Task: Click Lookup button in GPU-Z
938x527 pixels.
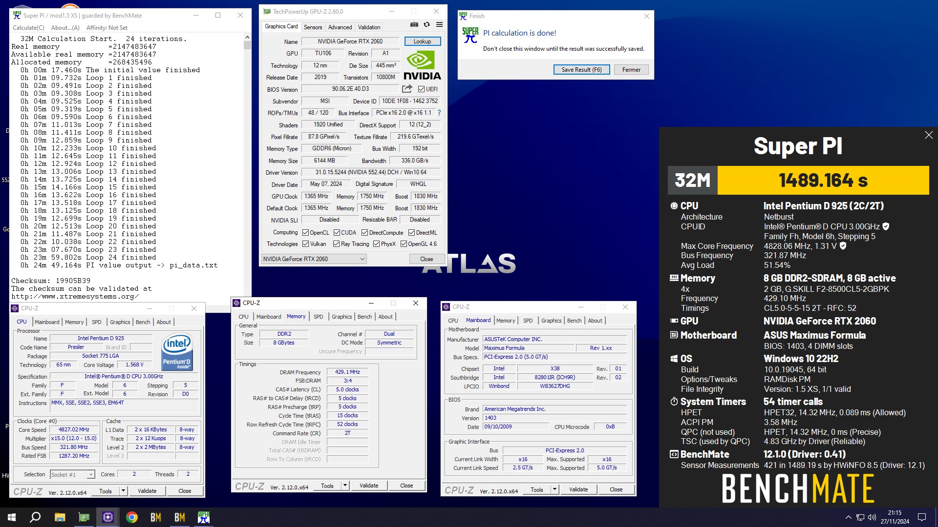Action: tap(422, 41)
